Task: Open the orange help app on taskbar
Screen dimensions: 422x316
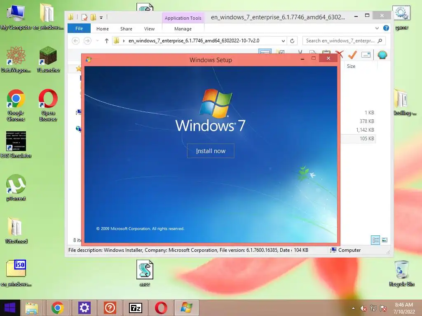Action: click(110, 308)
